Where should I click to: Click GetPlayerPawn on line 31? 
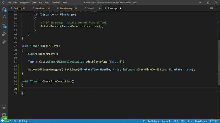click(98, 61)
